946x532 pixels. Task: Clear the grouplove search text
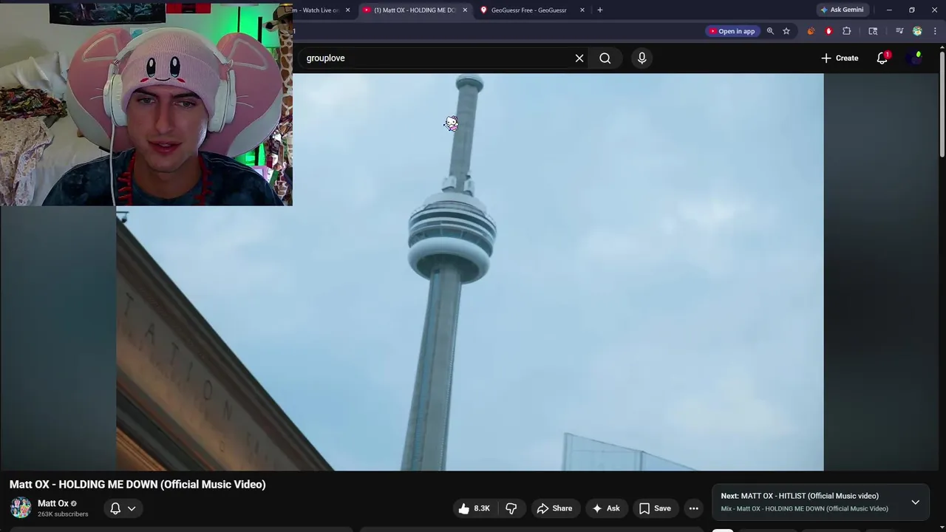[x=579, y=58]
